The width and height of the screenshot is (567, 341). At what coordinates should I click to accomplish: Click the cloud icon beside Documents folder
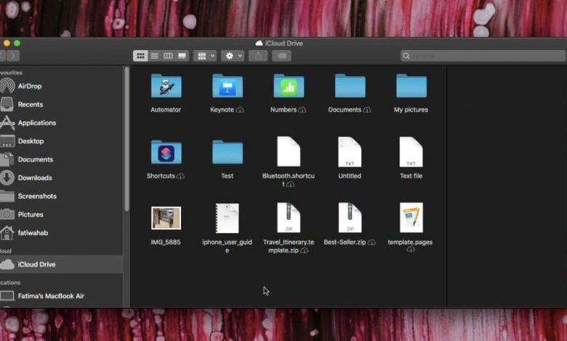[367, 110]
